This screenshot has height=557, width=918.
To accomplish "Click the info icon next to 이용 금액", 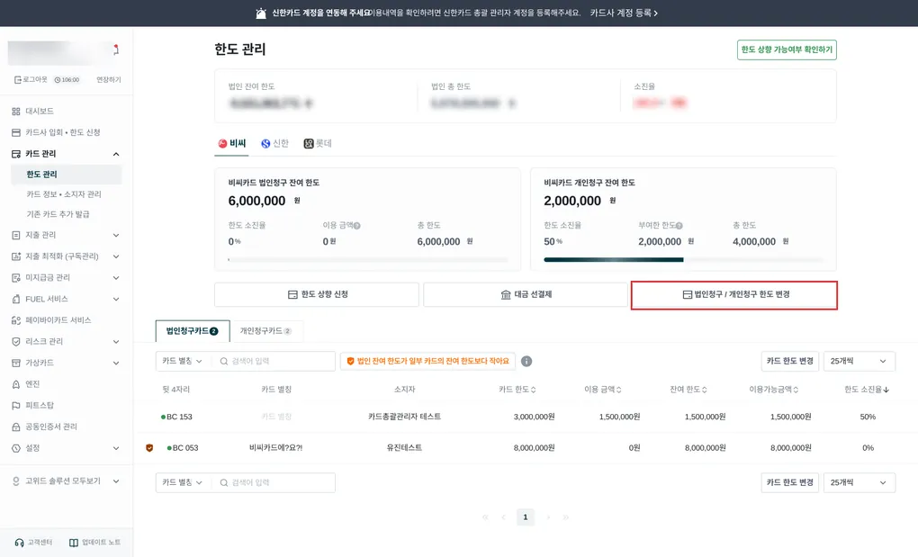I will pyautogui.click(x=357, y=226).
